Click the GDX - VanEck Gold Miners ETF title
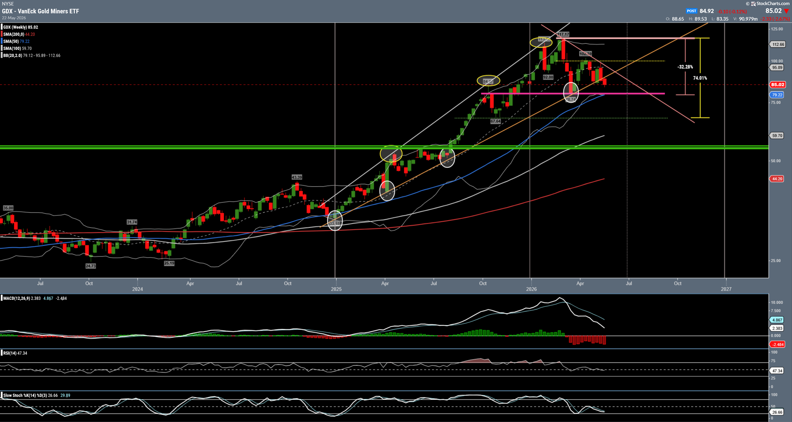Screen dimensions: 792x422 click(x=40, y=11)
